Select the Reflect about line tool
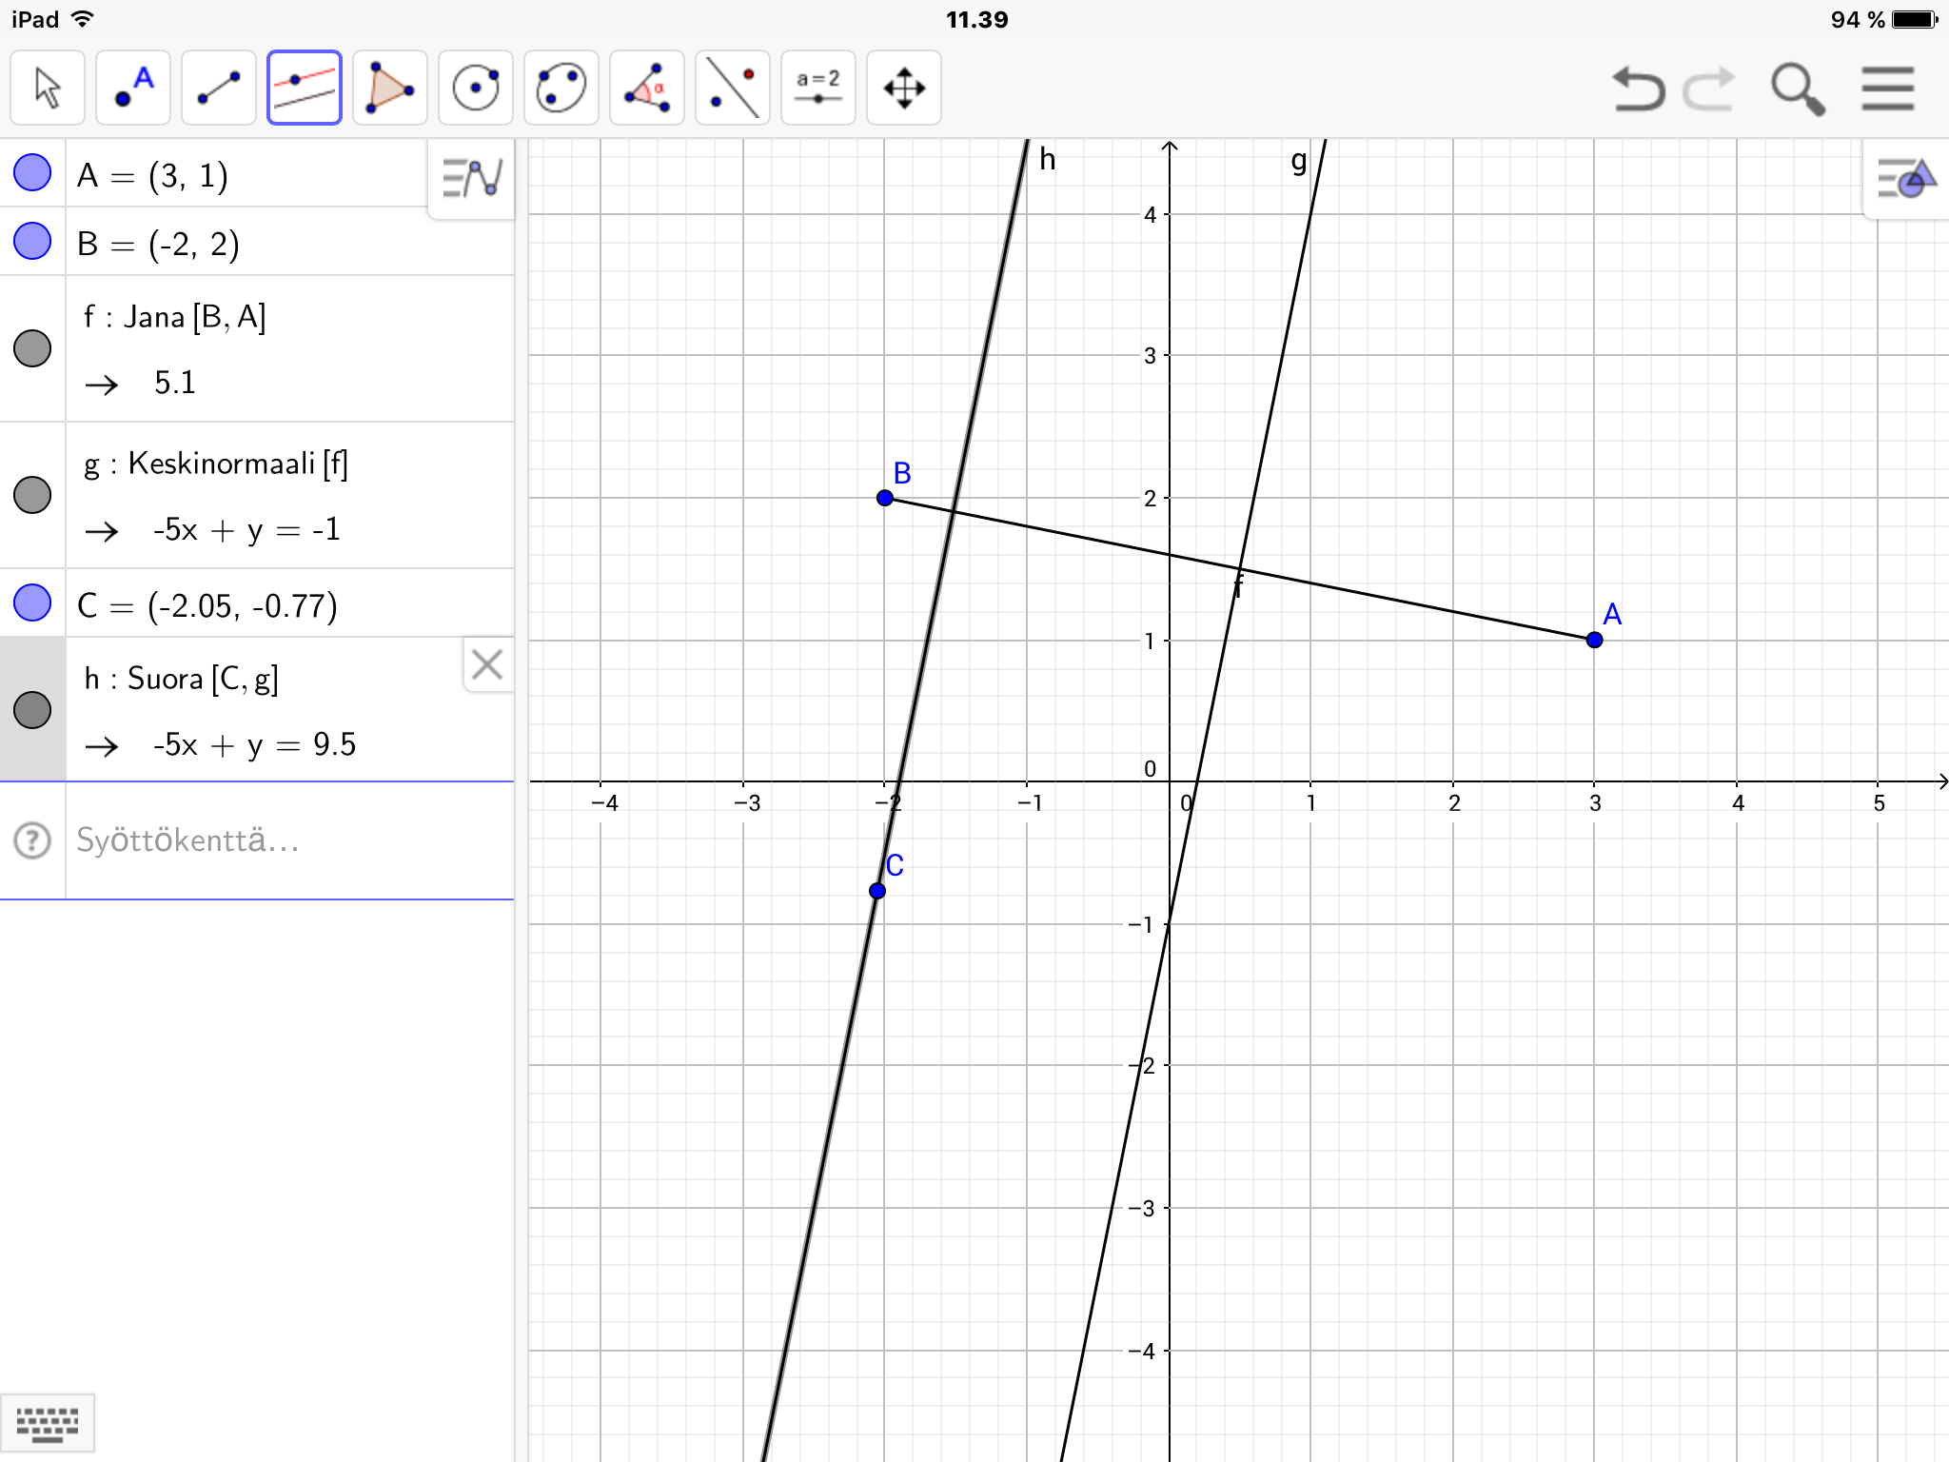This screenshot has height=1462, width=1949. click(733, 89)
